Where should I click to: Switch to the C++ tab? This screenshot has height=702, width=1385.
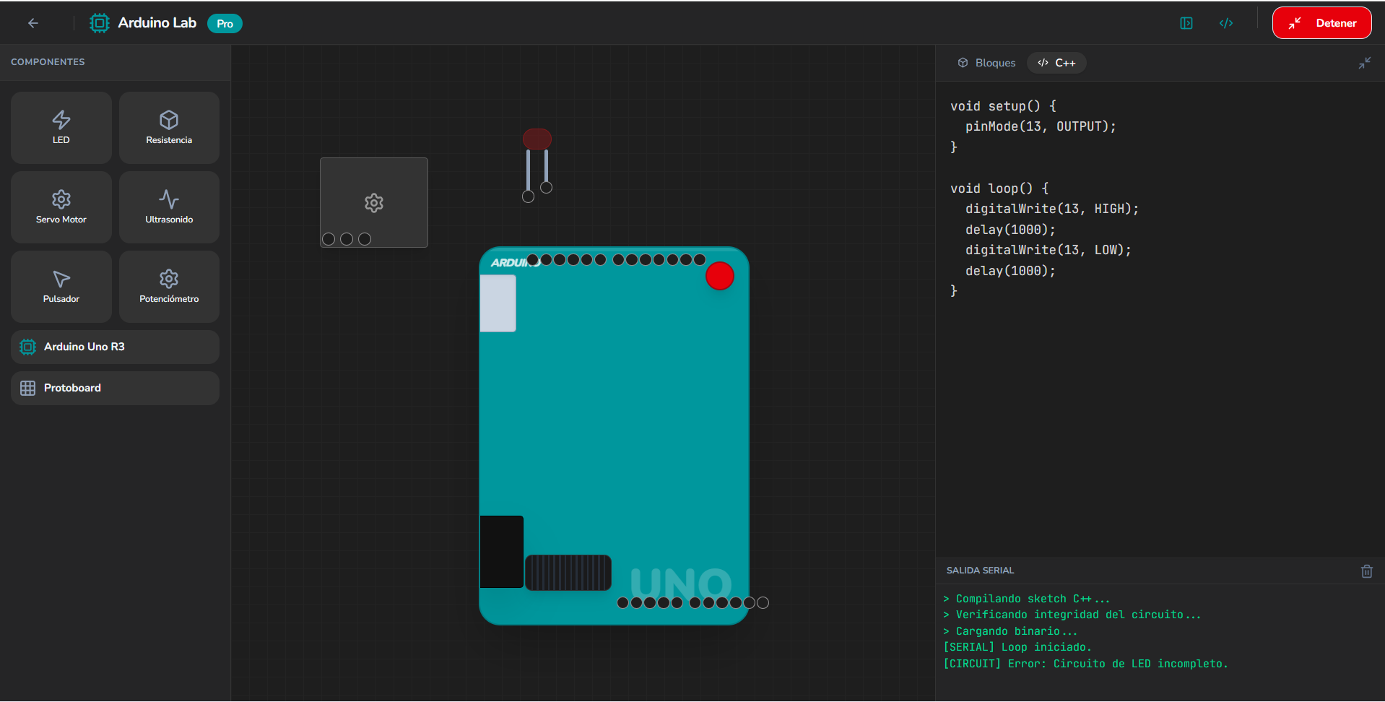click(1056, 63)
